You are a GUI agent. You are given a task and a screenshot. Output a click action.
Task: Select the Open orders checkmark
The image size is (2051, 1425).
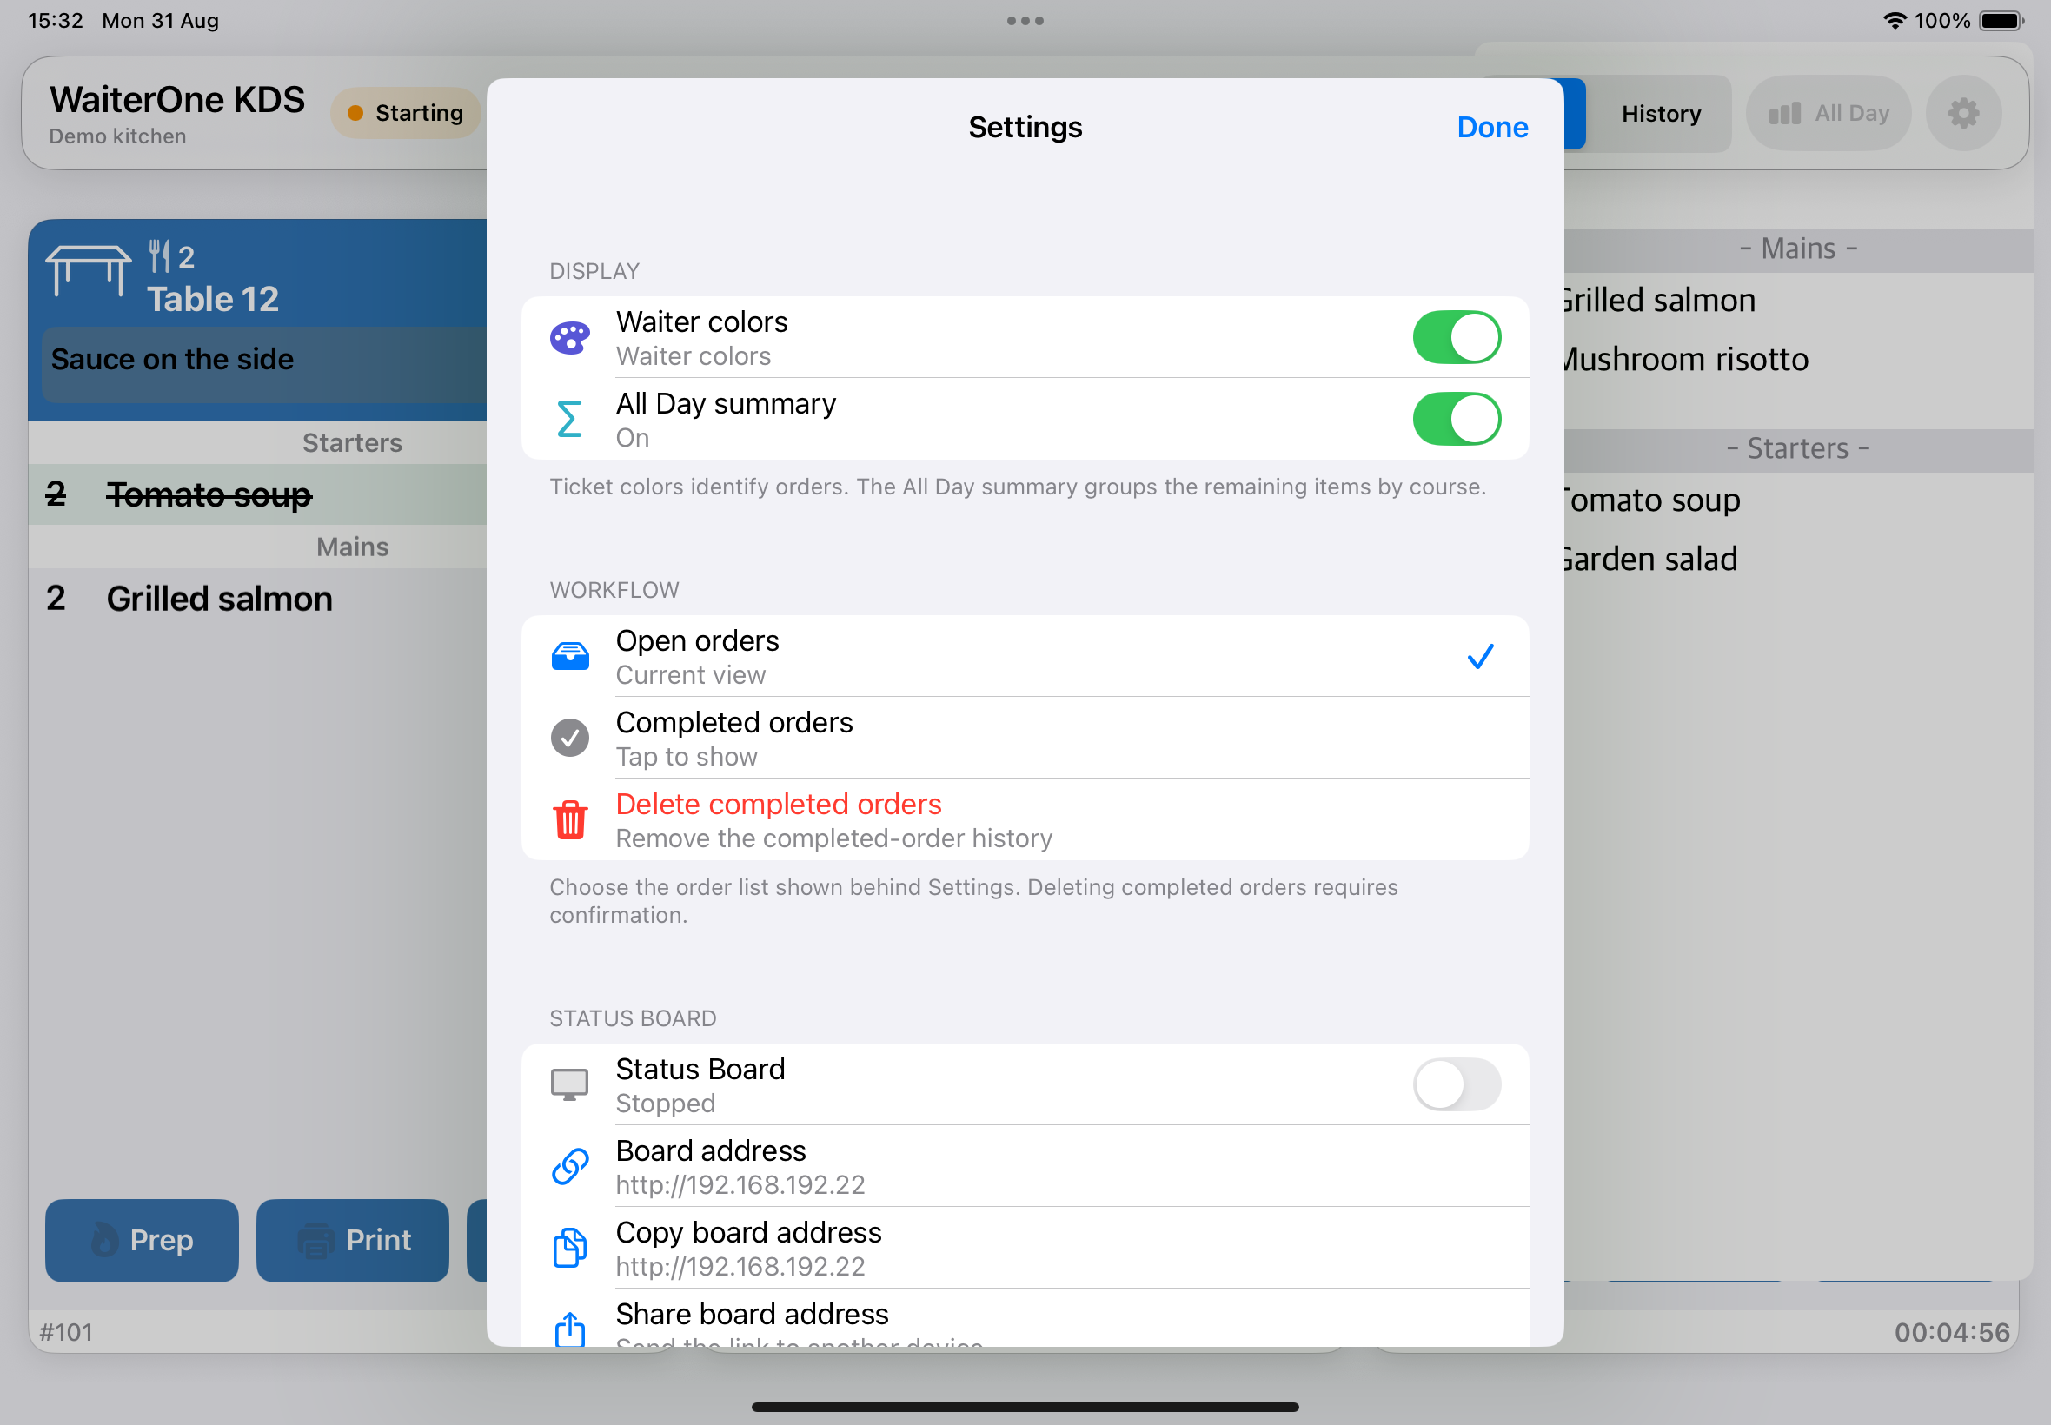pos(1479,656)
